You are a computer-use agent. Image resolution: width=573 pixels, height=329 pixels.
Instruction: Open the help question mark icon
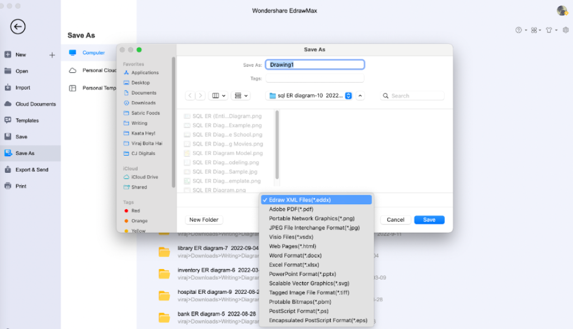tap(519, 30)
